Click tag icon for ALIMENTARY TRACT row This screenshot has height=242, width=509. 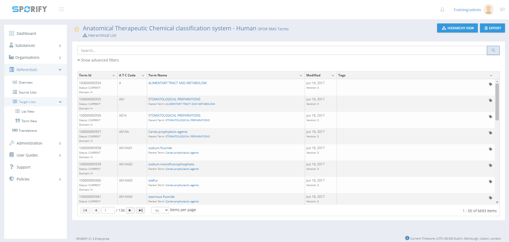click(x=490, y=84)
